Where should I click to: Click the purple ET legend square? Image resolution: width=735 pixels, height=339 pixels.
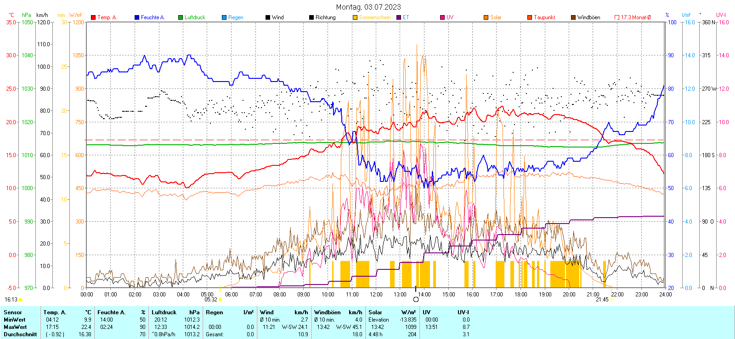coord(399,17)
